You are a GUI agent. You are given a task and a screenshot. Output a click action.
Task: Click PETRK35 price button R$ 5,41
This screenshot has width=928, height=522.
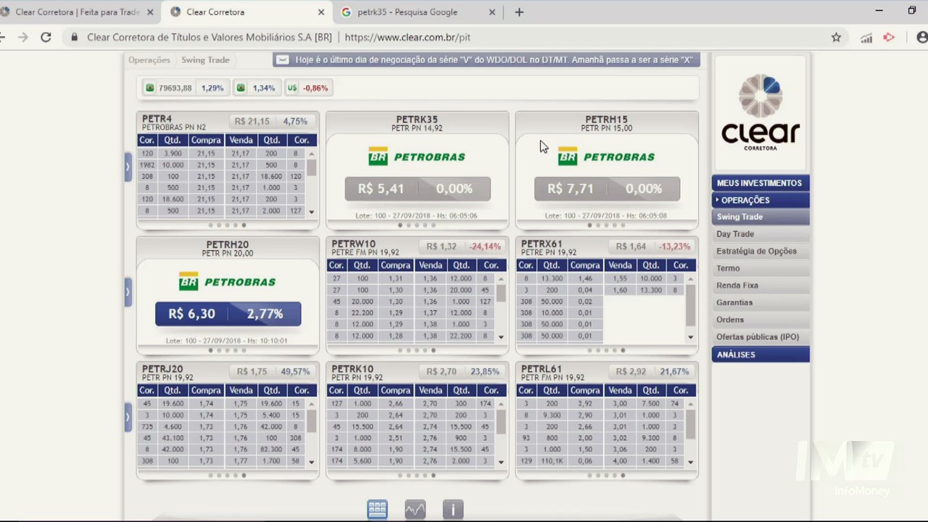pyautogui.click(x=418, y=188)
